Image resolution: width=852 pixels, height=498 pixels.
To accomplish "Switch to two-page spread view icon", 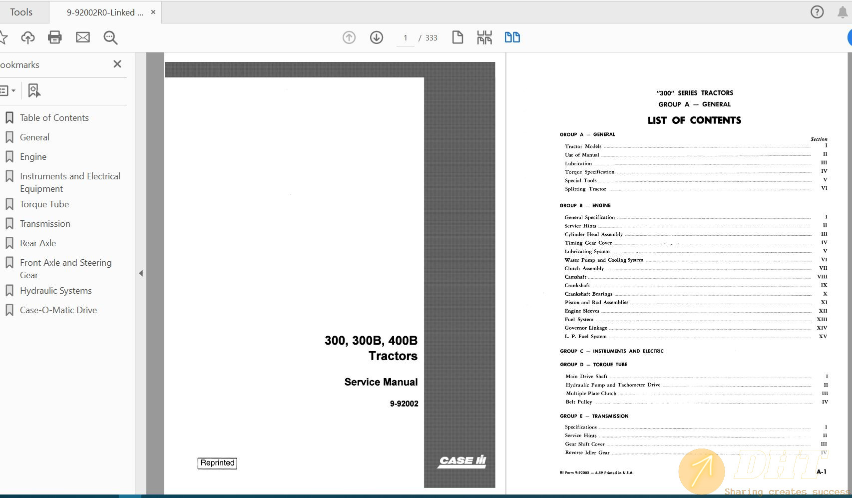I will point(512,37).
